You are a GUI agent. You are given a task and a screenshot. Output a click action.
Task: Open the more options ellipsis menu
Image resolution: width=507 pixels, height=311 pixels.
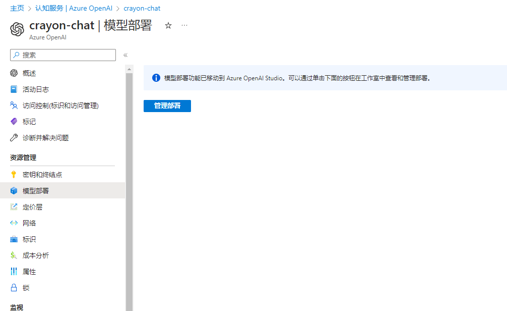[184, 25]
